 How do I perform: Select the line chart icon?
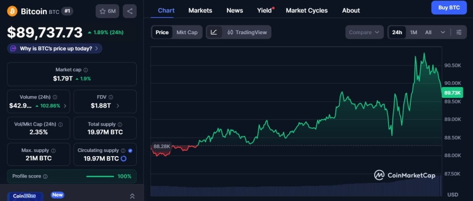coord(214,32)
